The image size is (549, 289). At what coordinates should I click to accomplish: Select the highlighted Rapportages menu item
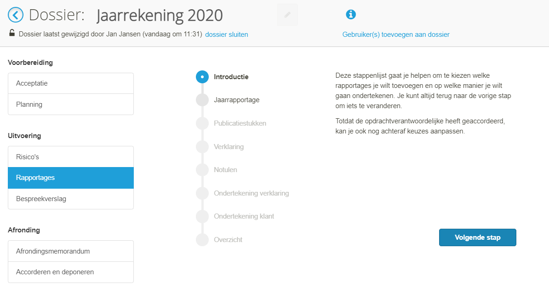[71, 178]
